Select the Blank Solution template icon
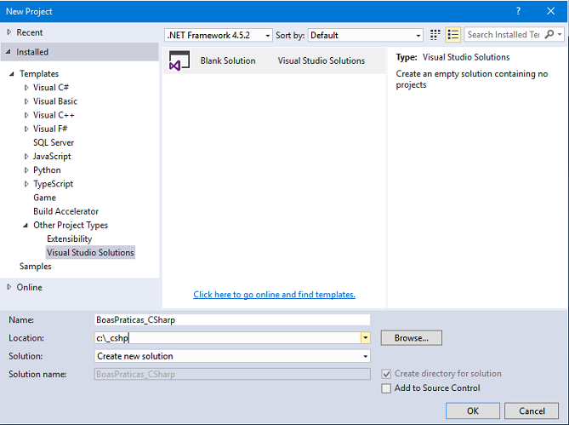 click(179, 61)
